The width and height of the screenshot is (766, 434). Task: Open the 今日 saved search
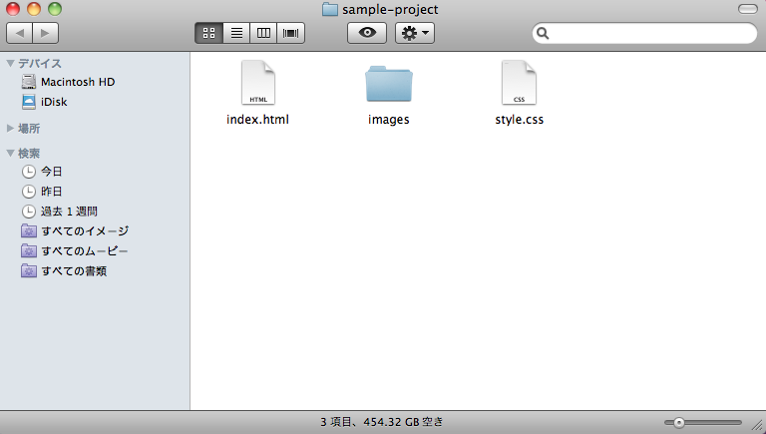pyautogui.click(x=51, y=172)
